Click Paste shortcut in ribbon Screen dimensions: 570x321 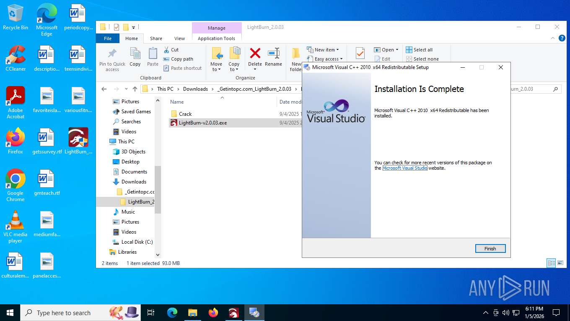(183, 68)
